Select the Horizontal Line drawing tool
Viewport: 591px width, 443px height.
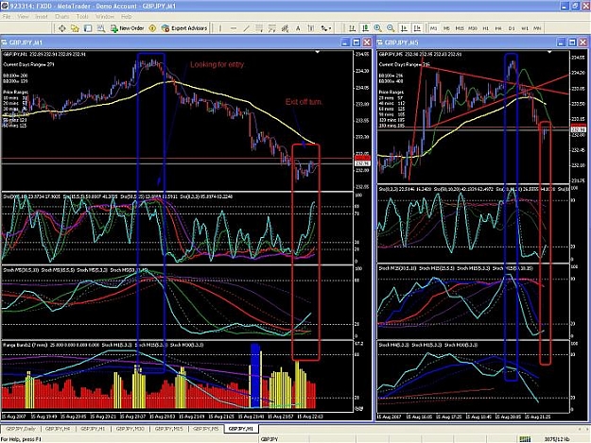point(234,28)
